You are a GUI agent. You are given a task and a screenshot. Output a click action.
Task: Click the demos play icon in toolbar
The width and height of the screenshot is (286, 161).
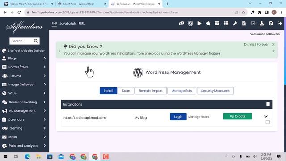[199, 23]
